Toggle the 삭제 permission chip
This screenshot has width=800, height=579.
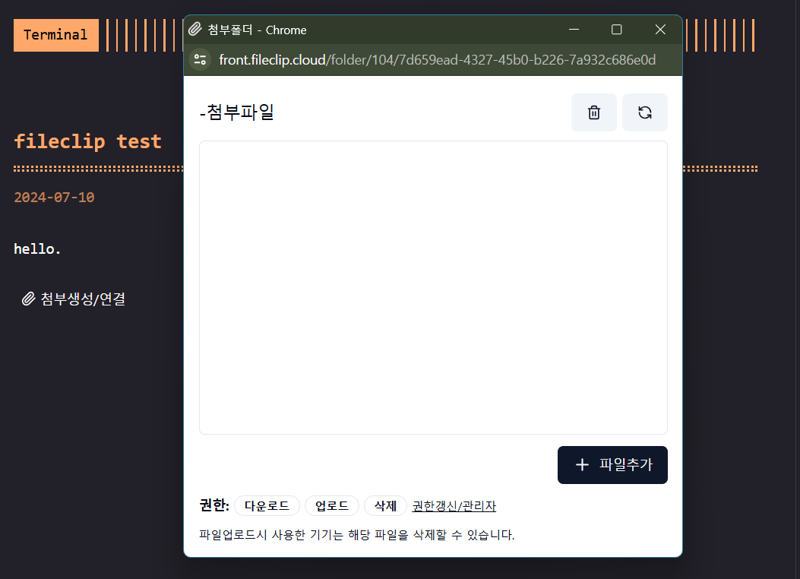tap(384, 505)
